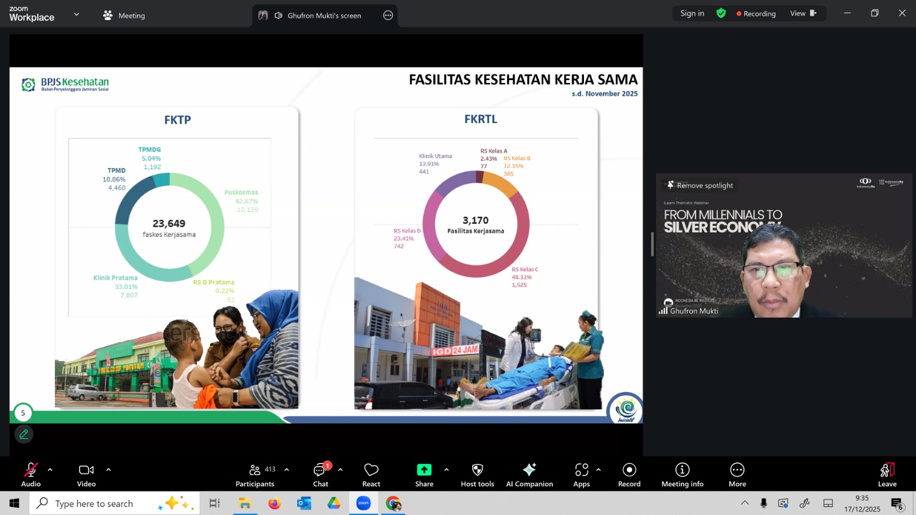This screenshot has height=515, width=916.
Task: Click the panel resize divider handle
Action: 652,244
